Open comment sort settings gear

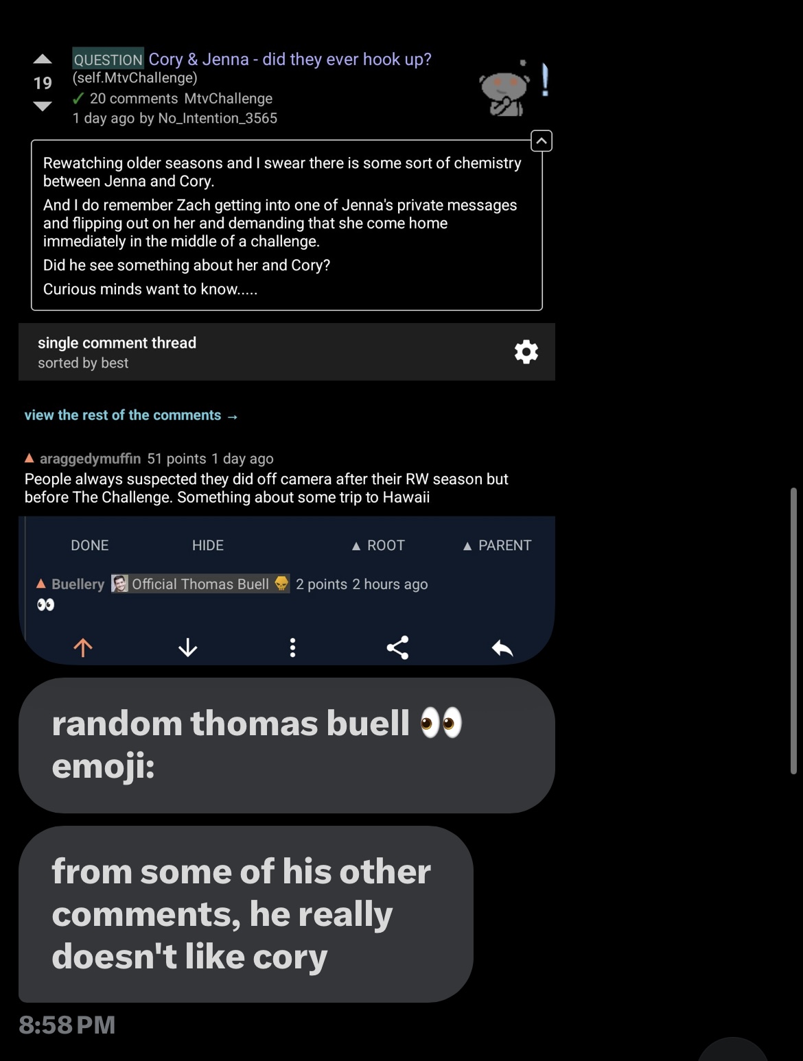(526, 352)
